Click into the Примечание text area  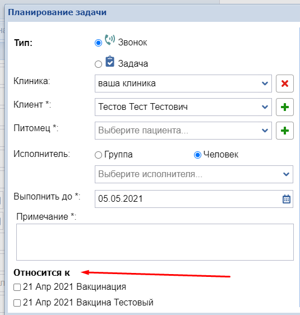point(155,242)
